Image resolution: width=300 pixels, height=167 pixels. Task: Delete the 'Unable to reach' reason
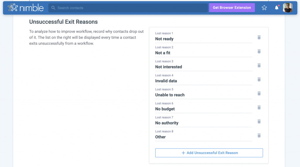259,93
